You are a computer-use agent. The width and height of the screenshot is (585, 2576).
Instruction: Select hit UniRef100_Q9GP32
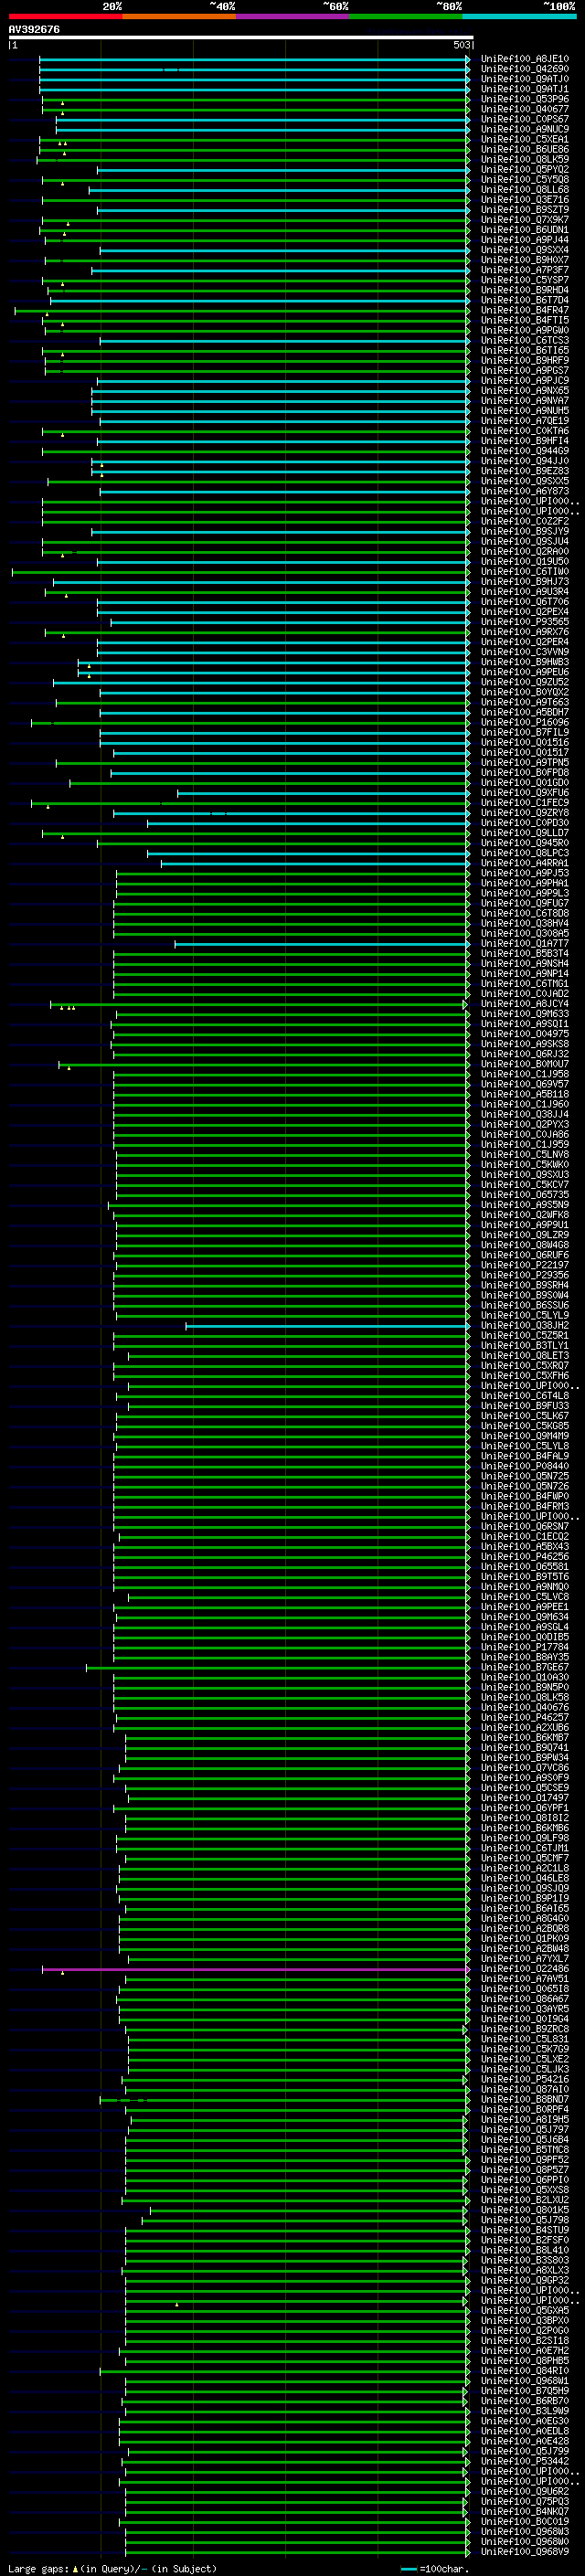pyautogui.click(x=525, y=2281)
